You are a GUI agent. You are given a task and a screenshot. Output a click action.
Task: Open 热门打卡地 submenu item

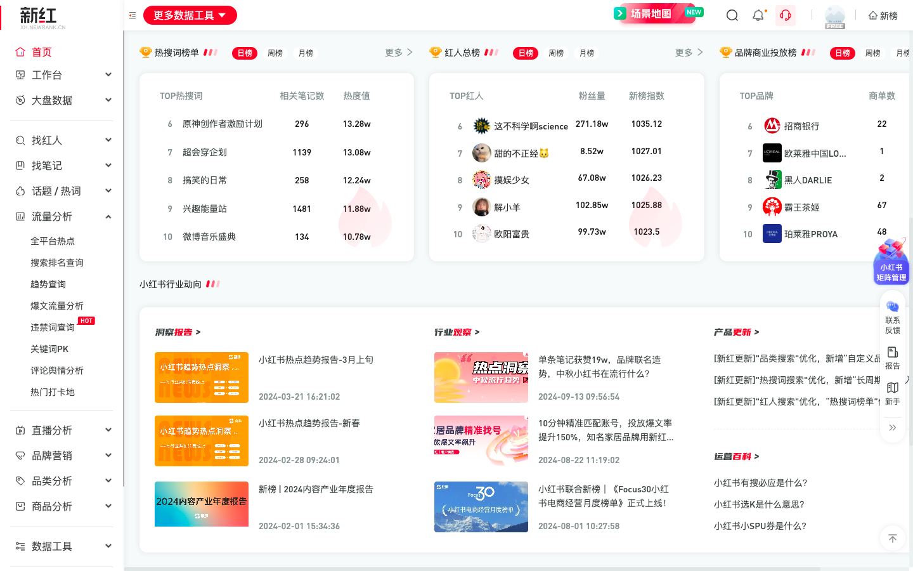tap(53, 392)
